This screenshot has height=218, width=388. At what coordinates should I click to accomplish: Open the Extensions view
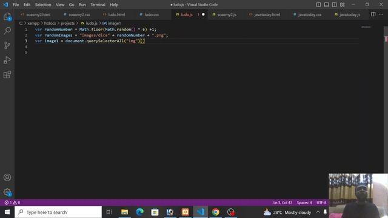coord(7,74)
